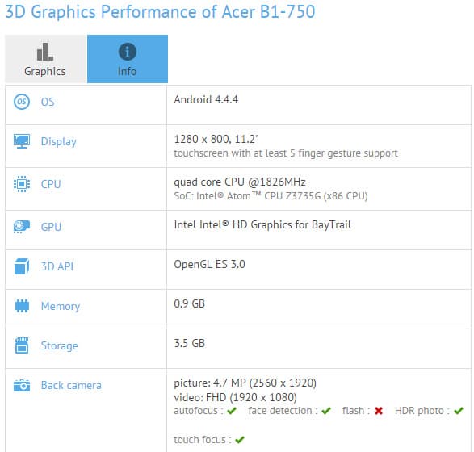Click the Memory row label
This screenshot has height=452, width=474.
61,306
